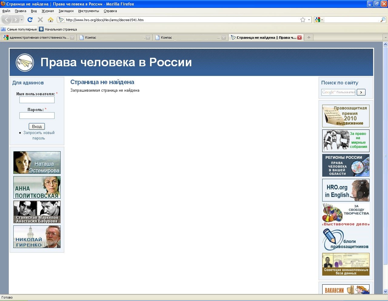The image size is (388, 301).
Task: Click the paper airplane site logo
Action: tap(25, 63)
